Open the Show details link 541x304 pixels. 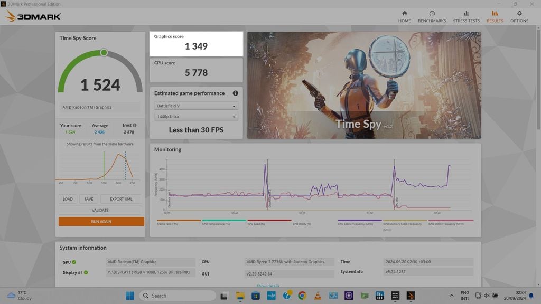point(268,286)
